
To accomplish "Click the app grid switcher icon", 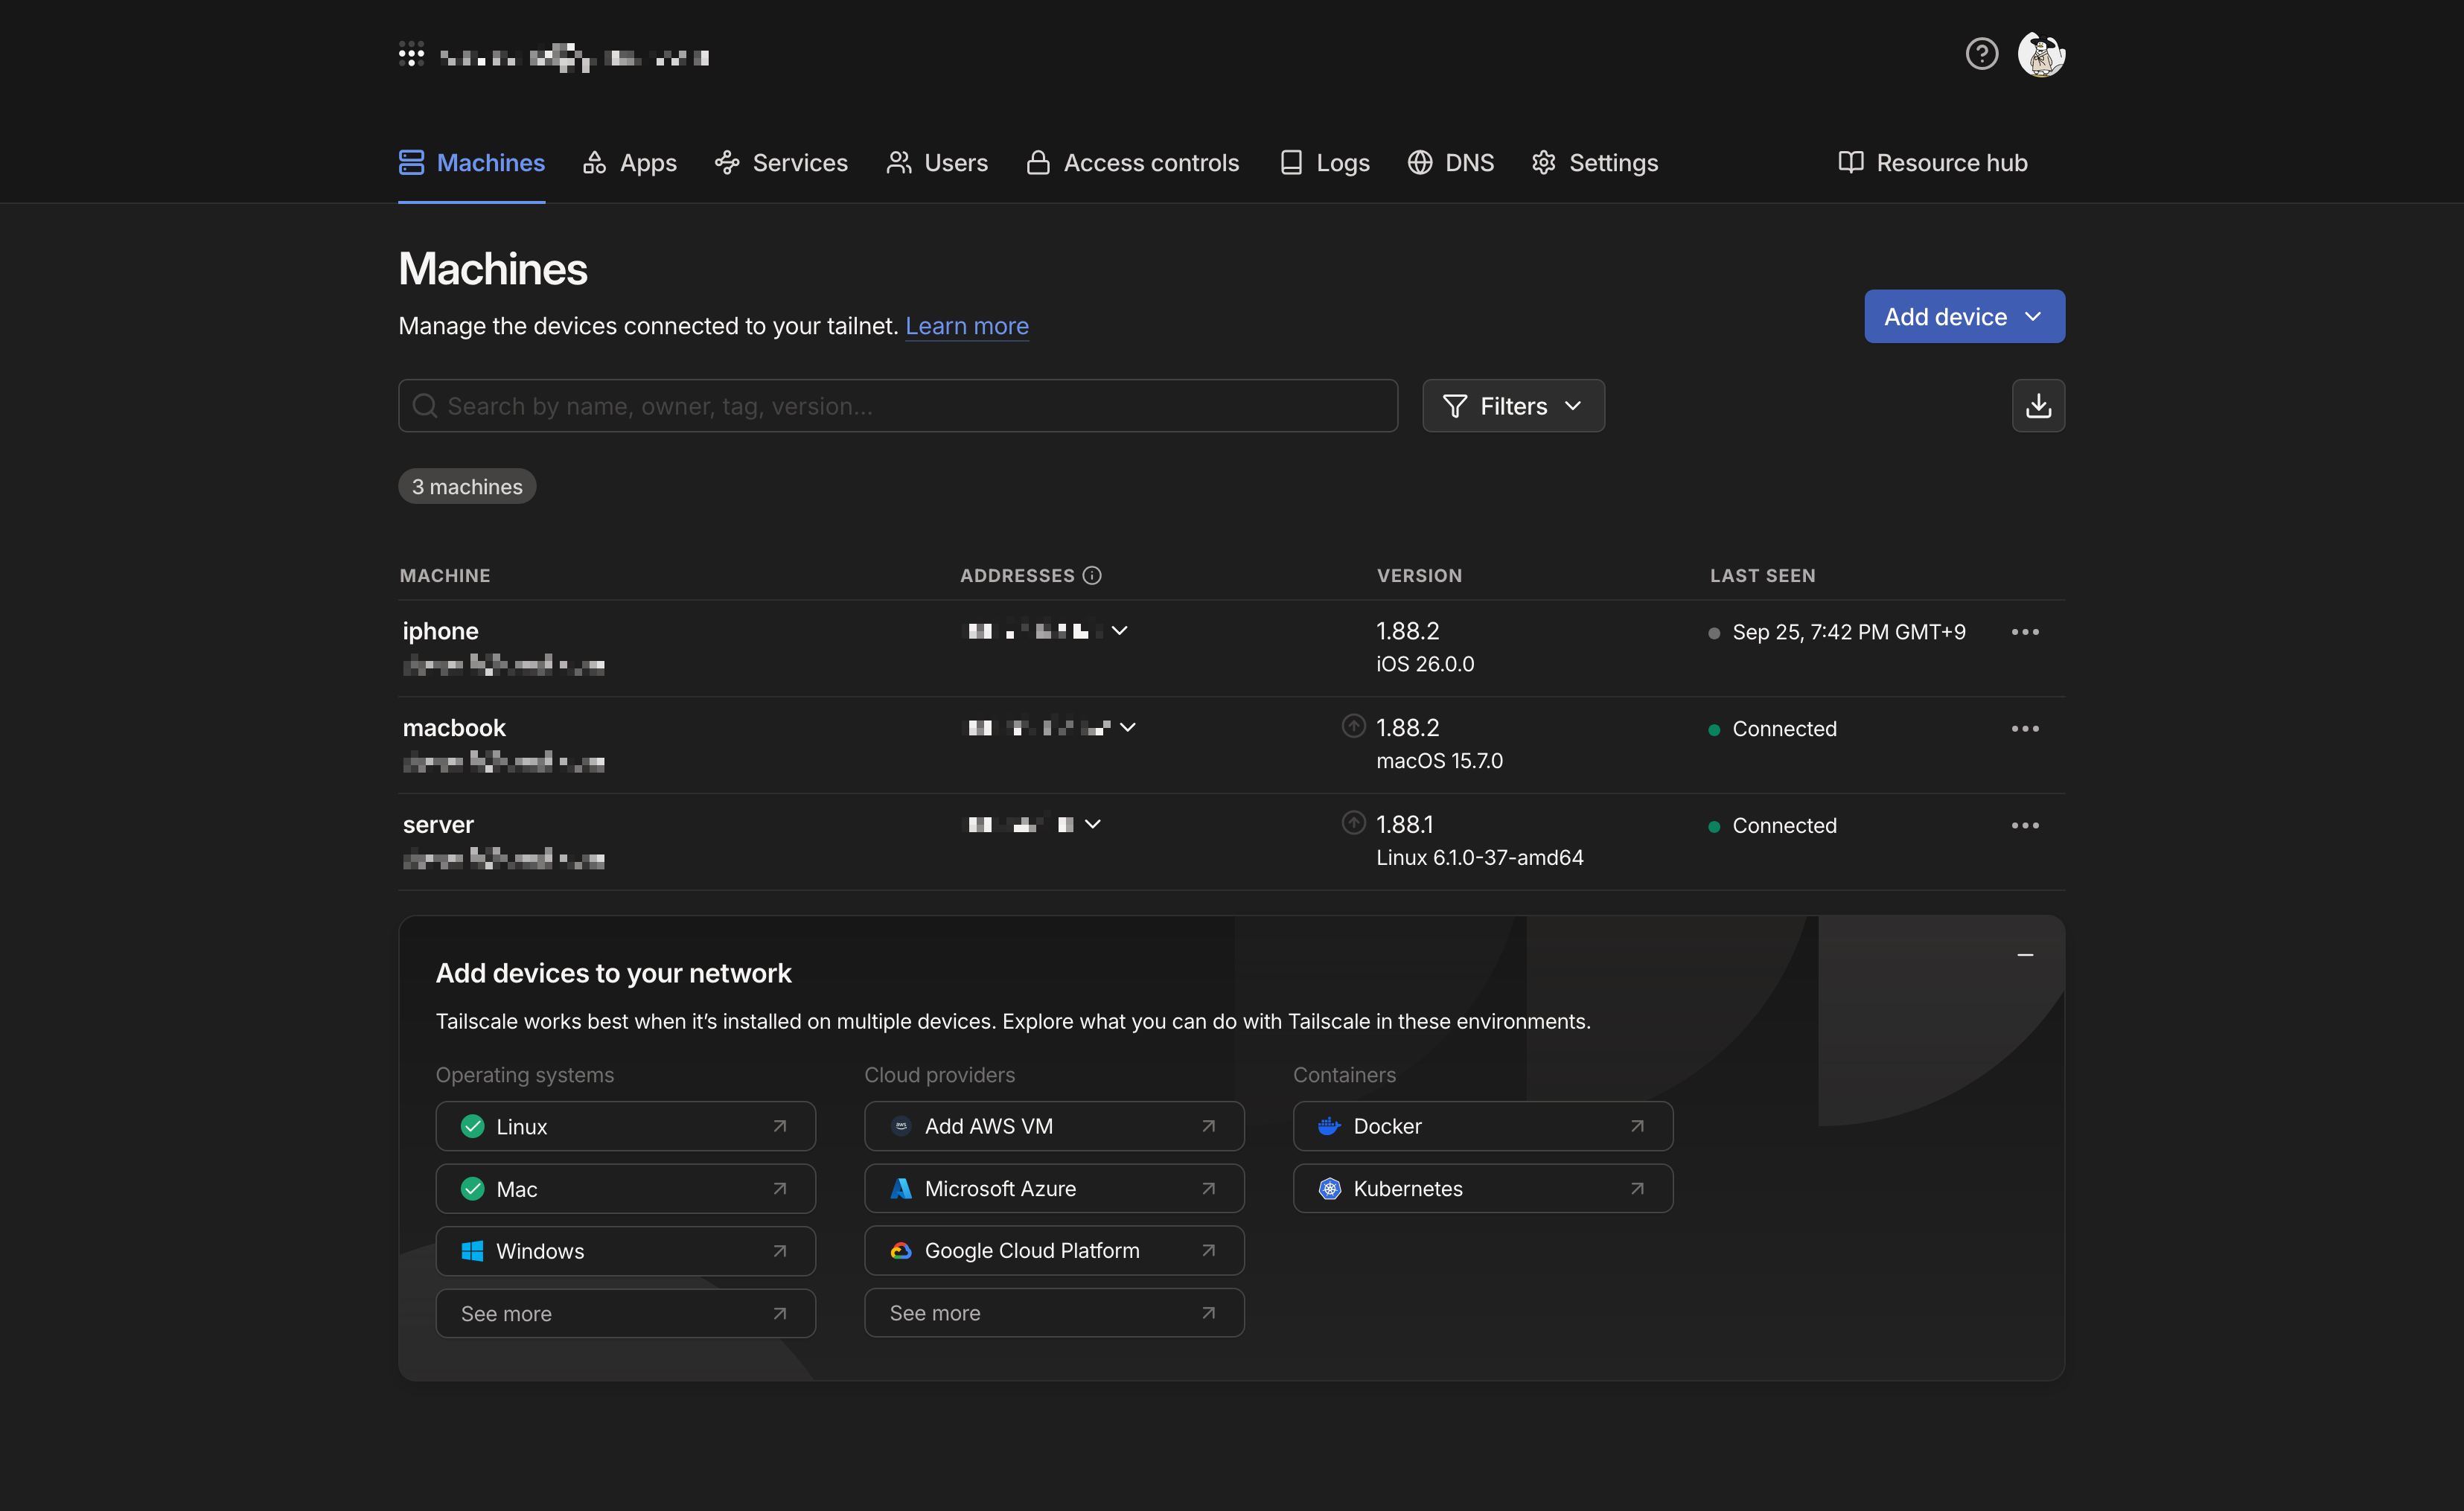I will click(411, 56).
